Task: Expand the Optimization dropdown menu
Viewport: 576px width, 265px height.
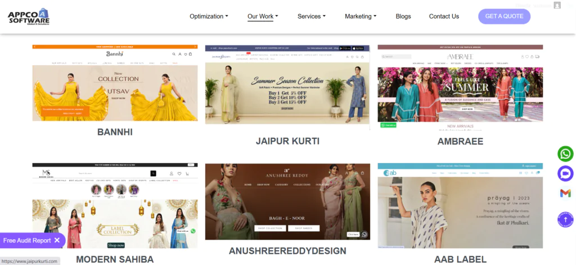Action: pyautogui.click(x=209, y=16)
